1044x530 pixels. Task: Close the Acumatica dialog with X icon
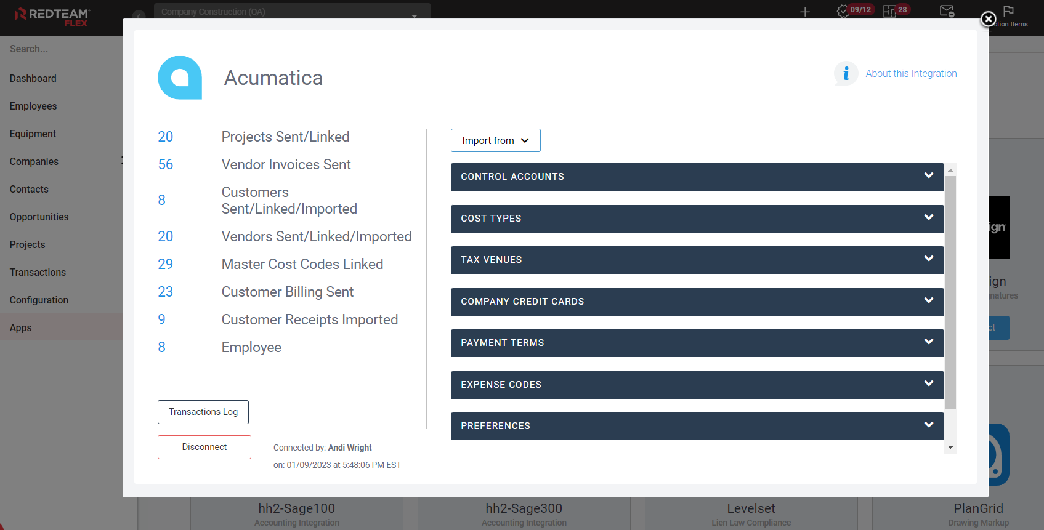pyautogui.click(x=988, y=19)
